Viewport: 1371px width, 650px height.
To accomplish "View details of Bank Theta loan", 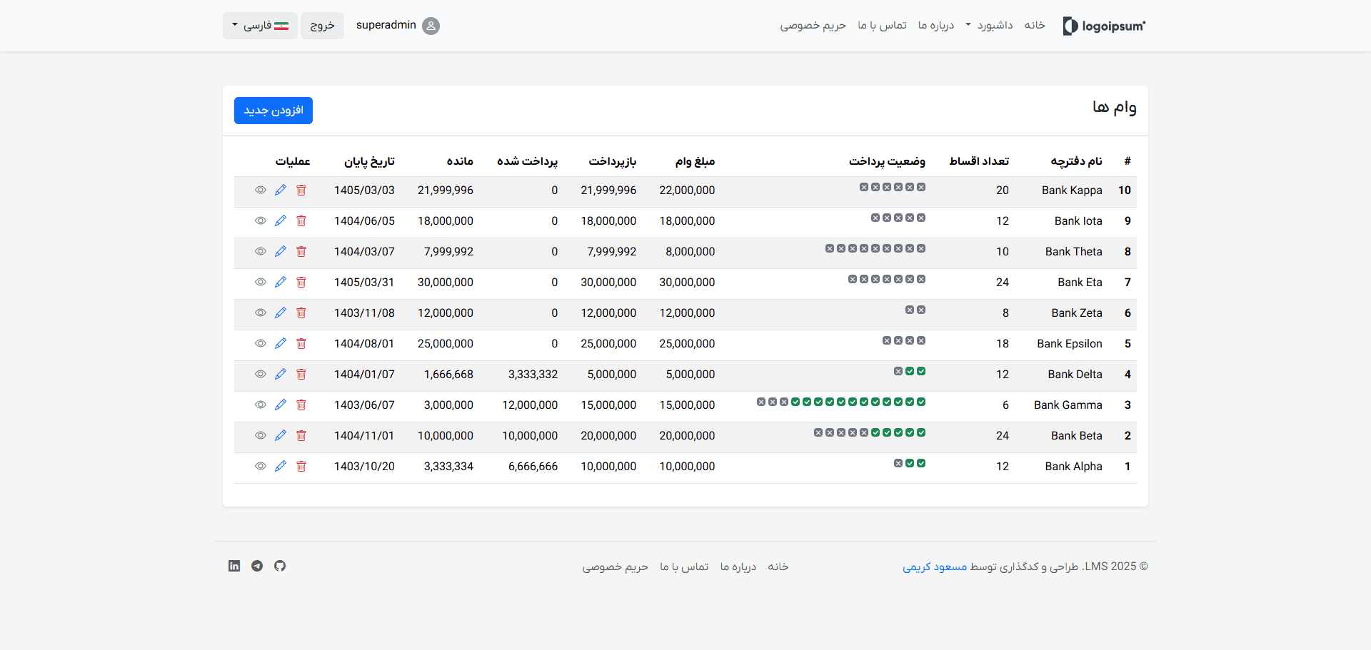I will point(261,251).
